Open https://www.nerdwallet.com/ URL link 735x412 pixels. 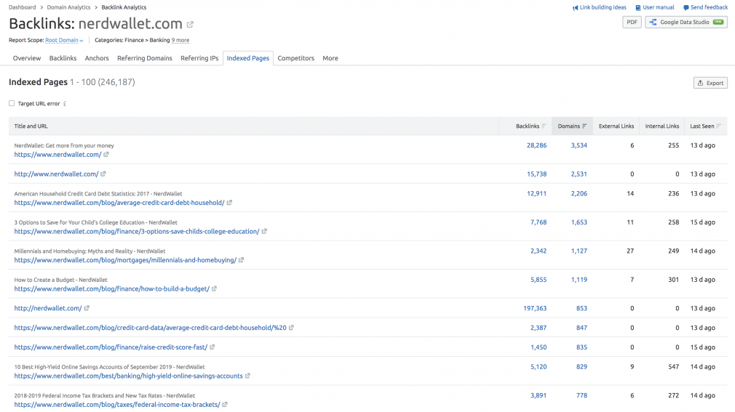57,155
